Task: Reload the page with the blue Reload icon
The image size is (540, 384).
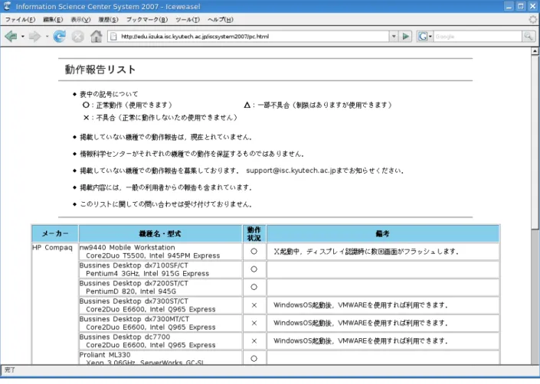Action: pyautogui.click(x=59, y=36)
